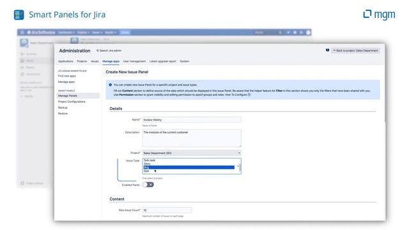Open the Project dropdown showing Sales Department (SD)

tap(192, 153)
